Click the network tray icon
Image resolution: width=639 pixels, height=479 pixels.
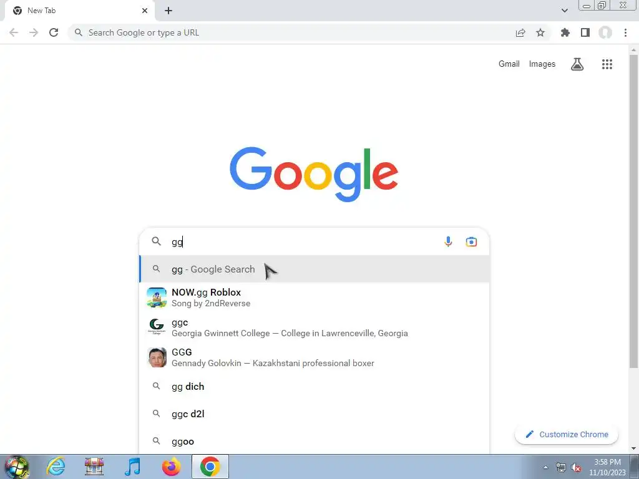tap(561, 468)
